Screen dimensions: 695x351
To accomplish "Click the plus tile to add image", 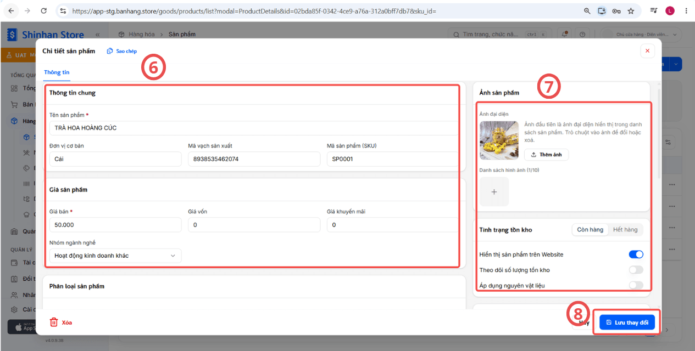I will tap(494, 192).
